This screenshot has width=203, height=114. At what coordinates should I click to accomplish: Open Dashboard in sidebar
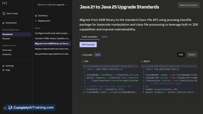(x=16, y=23)
